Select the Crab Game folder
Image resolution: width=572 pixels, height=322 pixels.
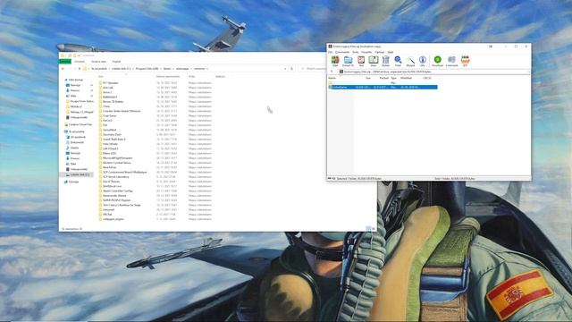[109, 115]
